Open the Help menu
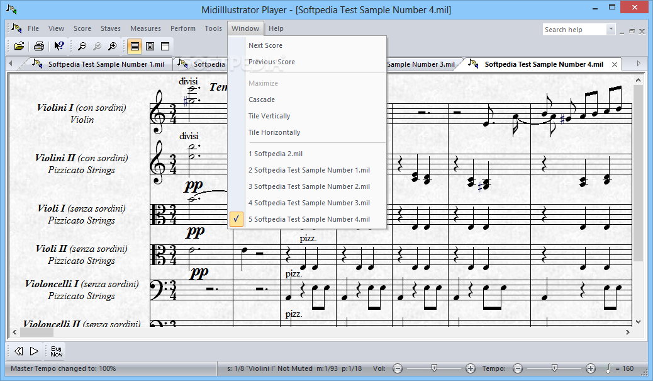 pos(276,28)
